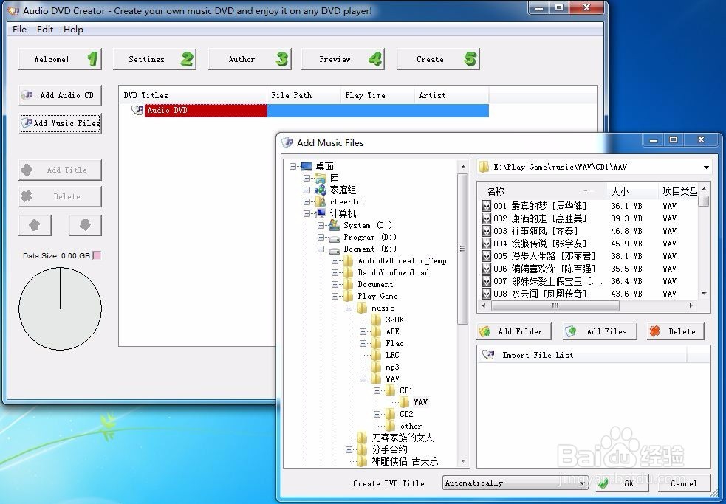The image size is (726, 504).
Task: Select the mp3 folder icon
Action: 377,367
